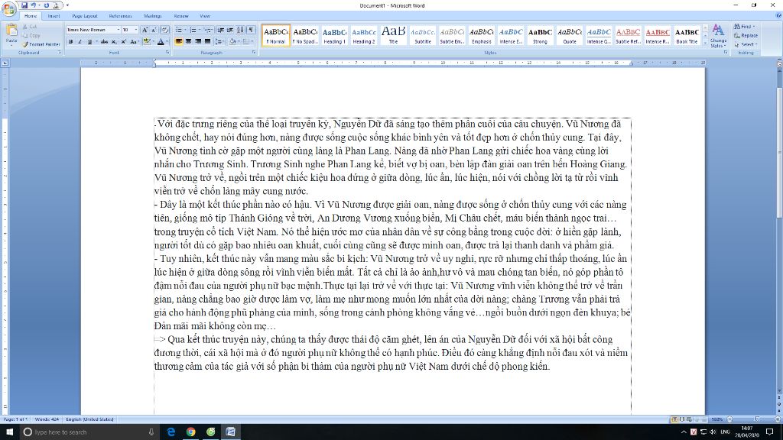Toggle Italic formatting
The height and width of the screenshot is (440, 783).
pyautogui.click(x=80, y=42)
